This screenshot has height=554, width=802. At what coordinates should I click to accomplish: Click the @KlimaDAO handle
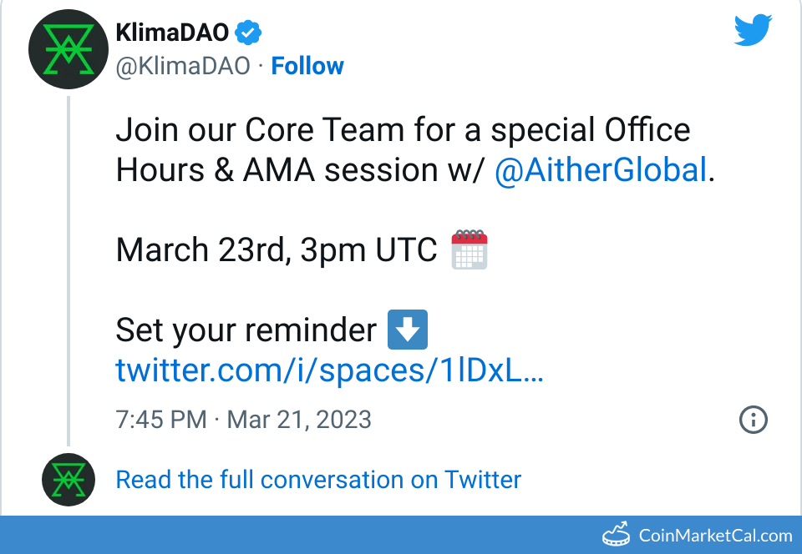pyautogui.click(x=182, y=67)
